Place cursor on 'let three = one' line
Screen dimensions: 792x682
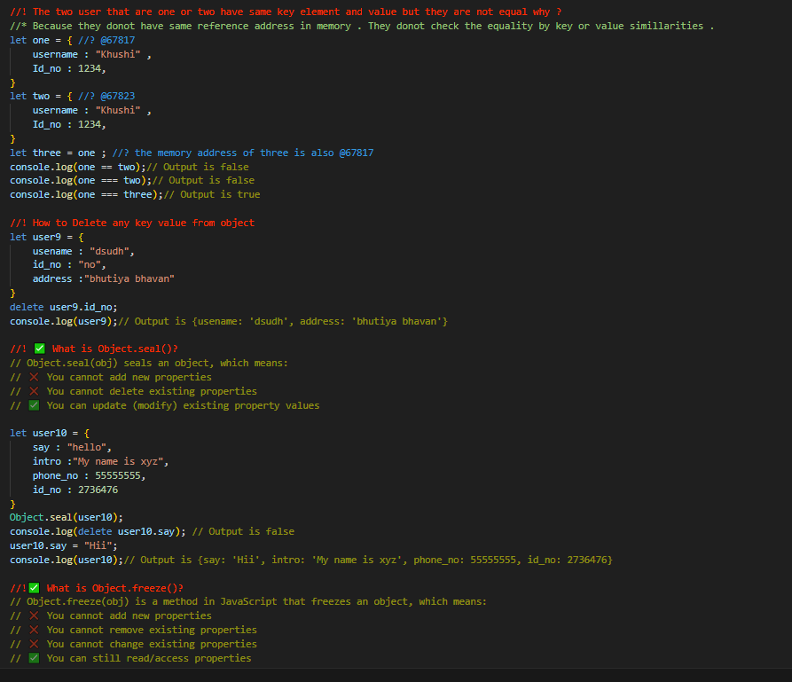coord(192,153)
